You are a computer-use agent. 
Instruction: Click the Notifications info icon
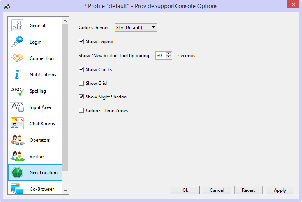17,74
